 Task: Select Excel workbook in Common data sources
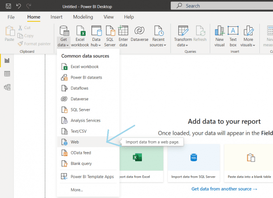88,67
